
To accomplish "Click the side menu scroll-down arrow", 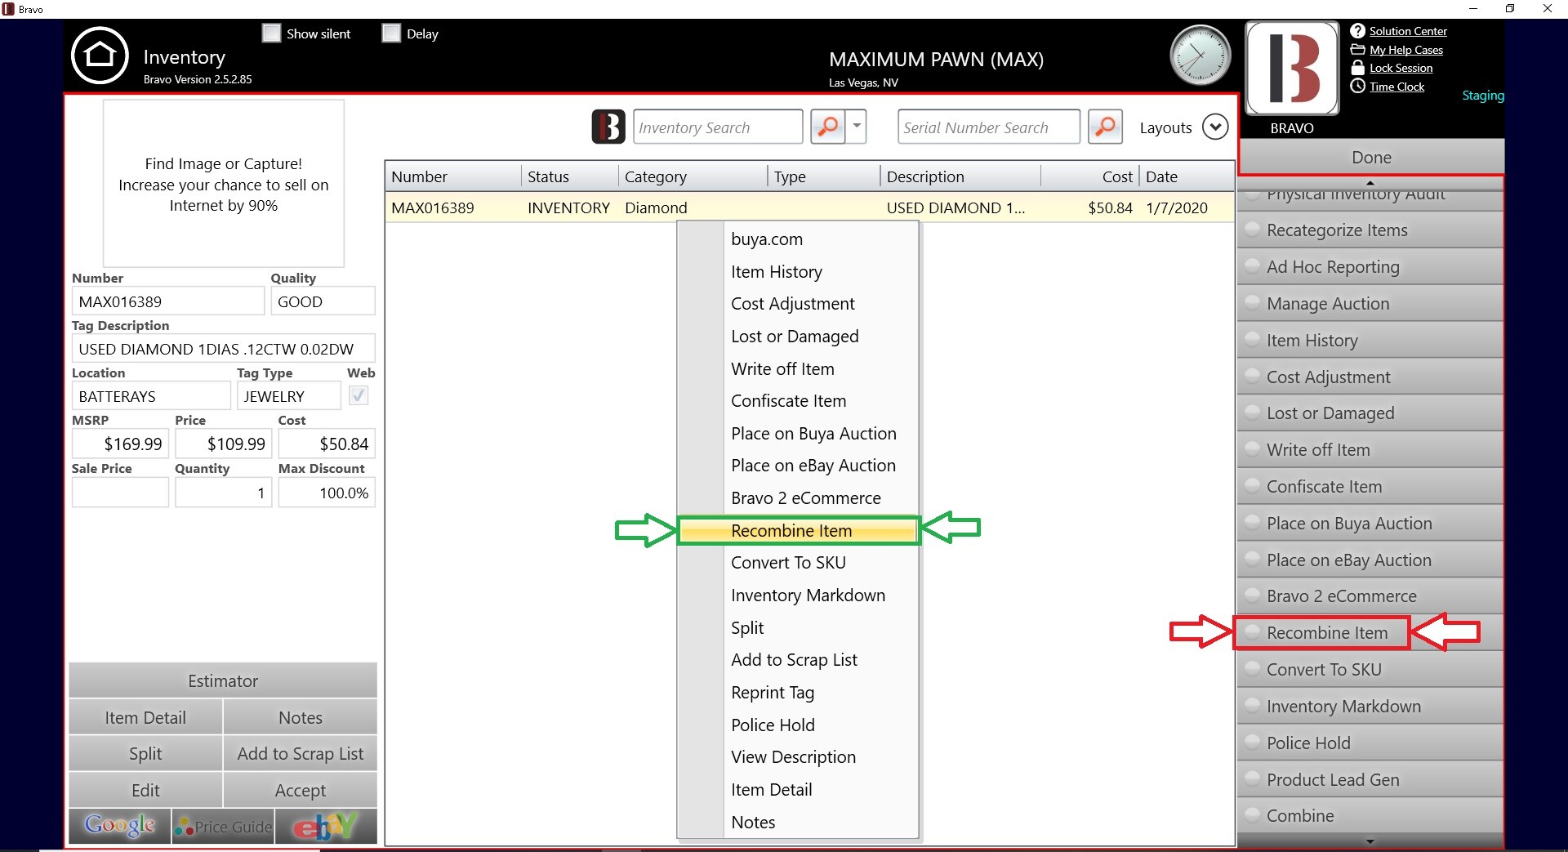I will pos(1370,841).
